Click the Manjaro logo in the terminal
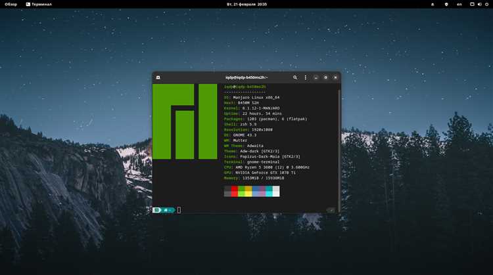 185,121
